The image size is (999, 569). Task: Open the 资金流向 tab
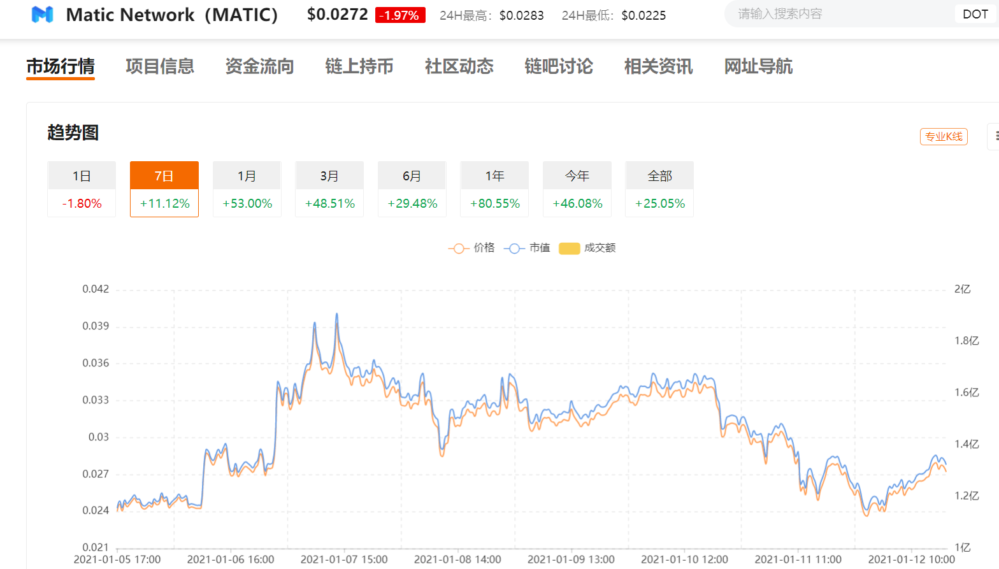pos(260,66)
